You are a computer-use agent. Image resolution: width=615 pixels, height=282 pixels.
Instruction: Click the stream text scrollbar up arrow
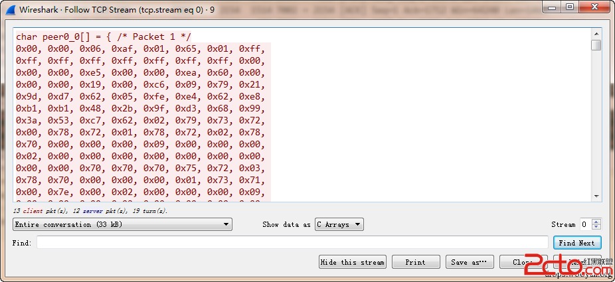596,34
